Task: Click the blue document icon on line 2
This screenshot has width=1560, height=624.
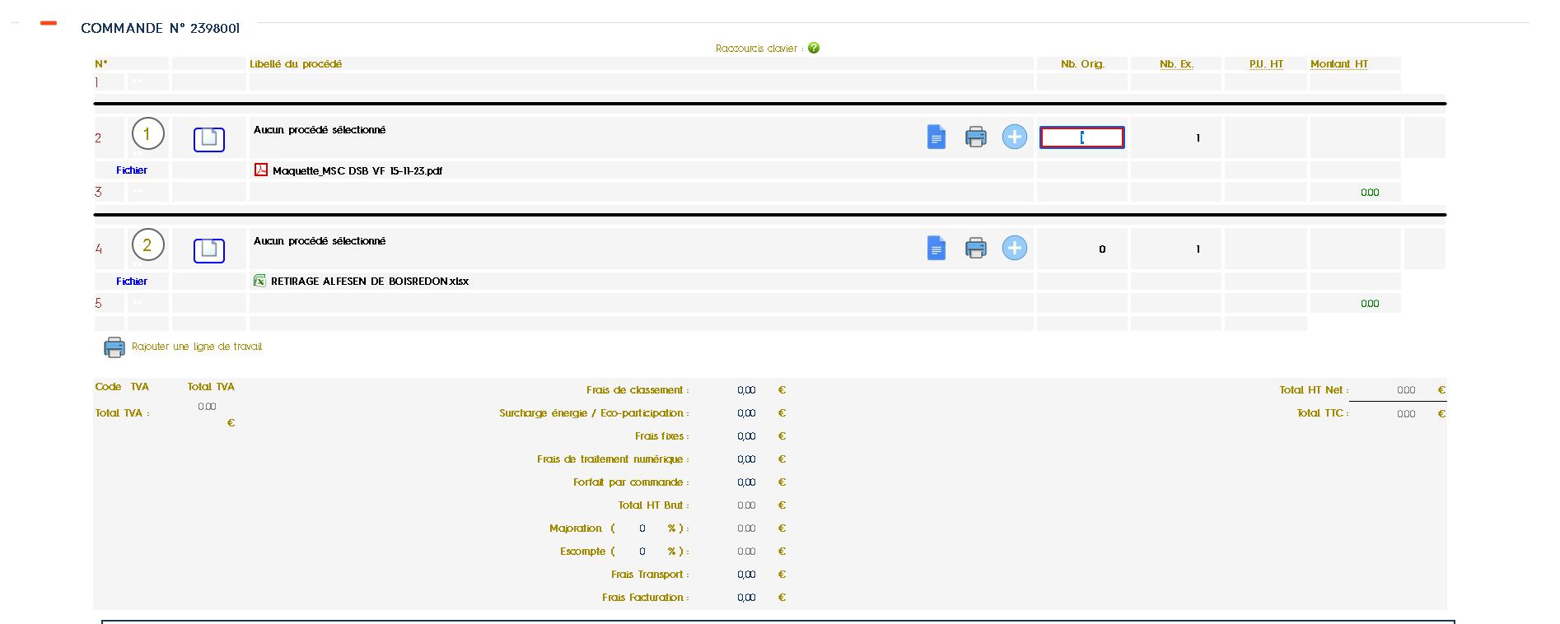Action: (936, 137)
